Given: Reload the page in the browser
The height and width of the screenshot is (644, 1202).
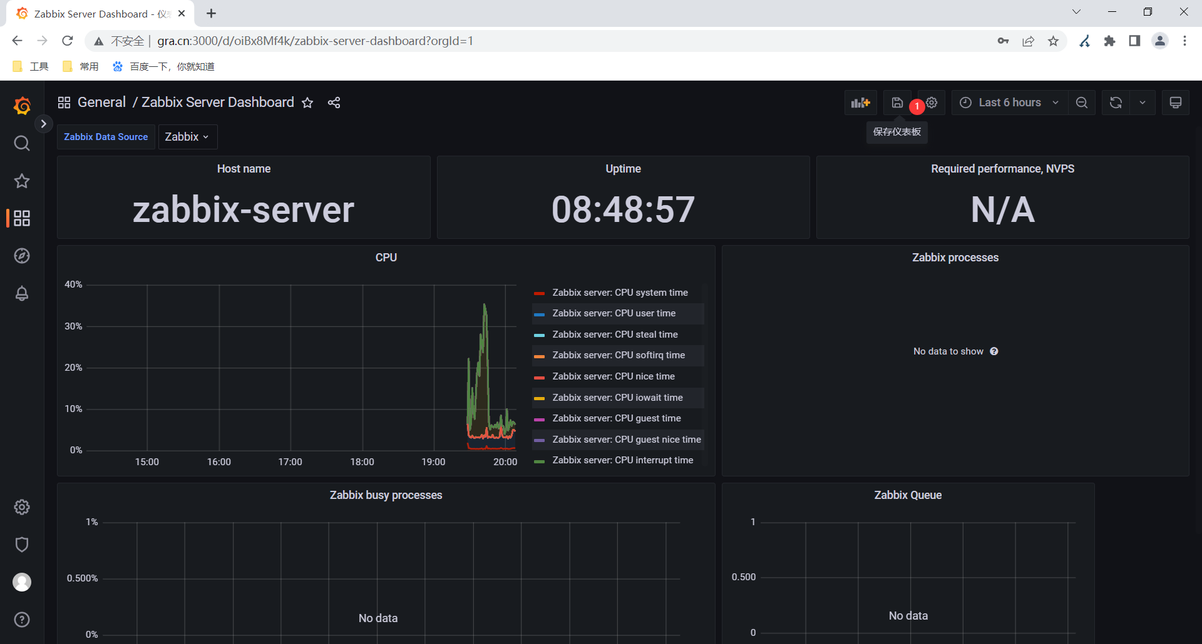Looking at the screenshot, I should (x=68, y=41).
